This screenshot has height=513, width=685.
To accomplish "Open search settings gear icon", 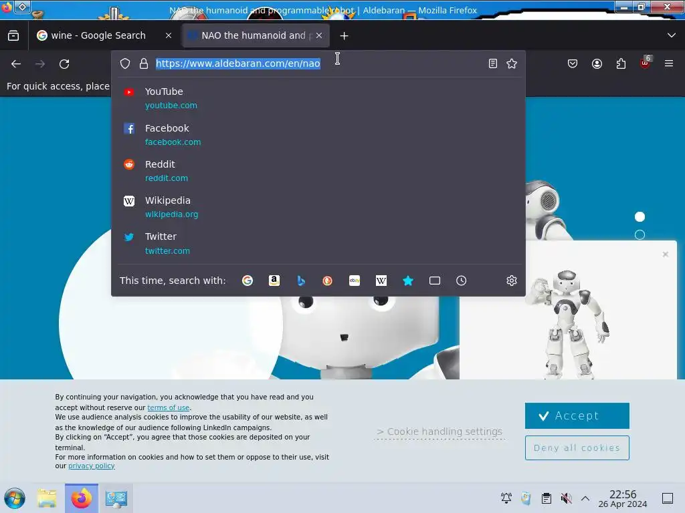I will [512, 281].
